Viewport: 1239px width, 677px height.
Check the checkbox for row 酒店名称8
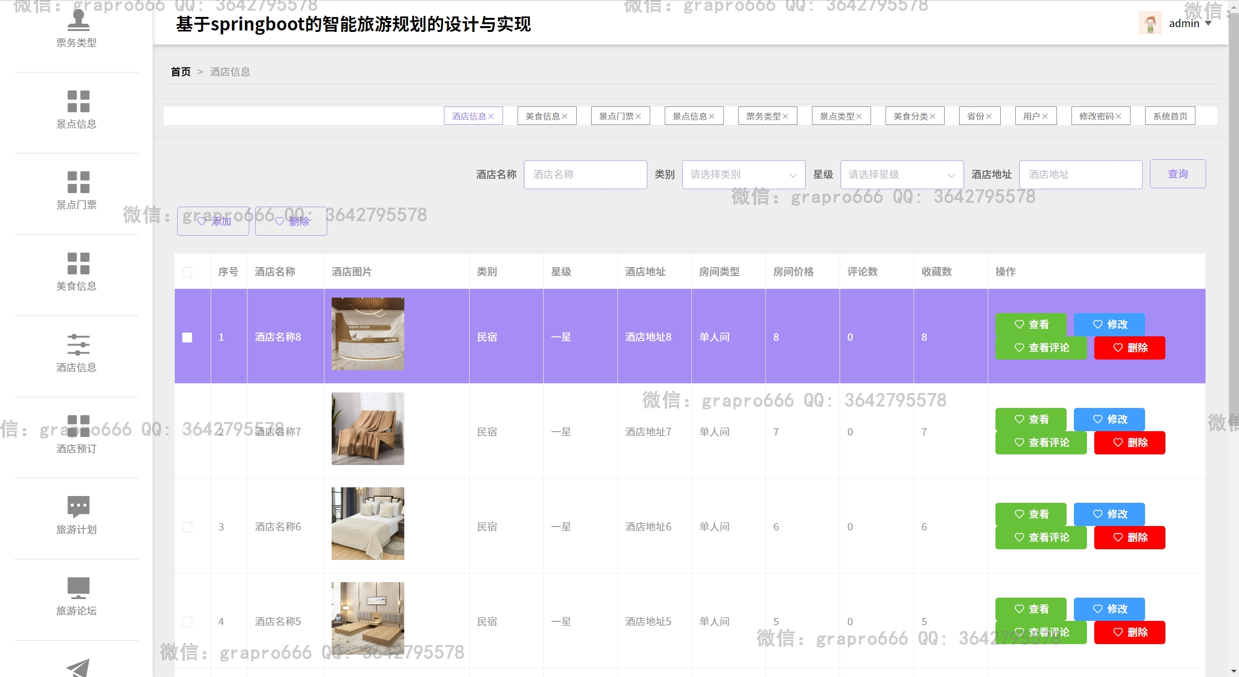click(187, 337)
